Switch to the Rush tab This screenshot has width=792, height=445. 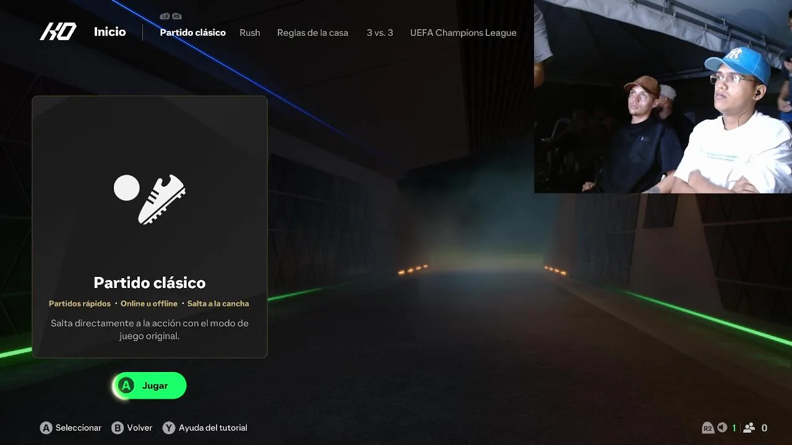coord(250,33)
